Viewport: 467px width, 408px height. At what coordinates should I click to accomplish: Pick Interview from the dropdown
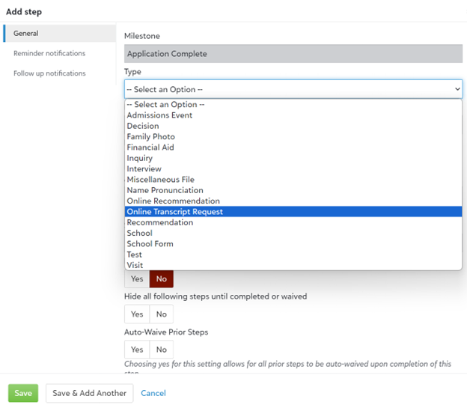coord(293,169)
